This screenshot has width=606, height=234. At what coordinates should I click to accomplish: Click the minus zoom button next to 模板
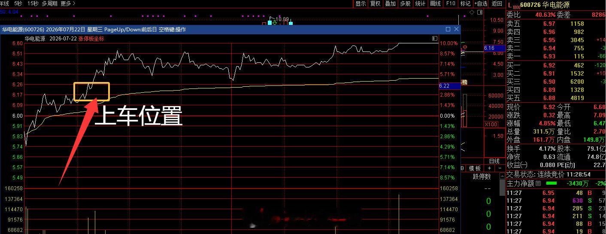500,168
